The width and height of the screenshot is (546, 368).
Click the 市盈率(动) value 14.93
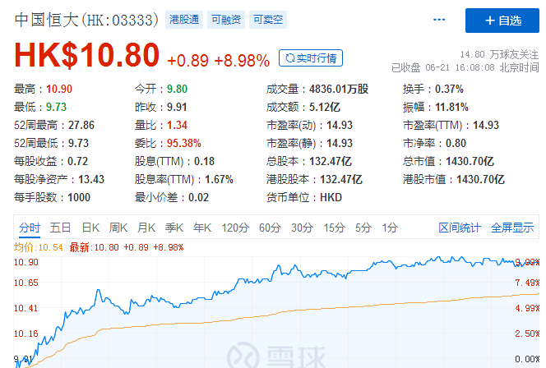(340, 125)
